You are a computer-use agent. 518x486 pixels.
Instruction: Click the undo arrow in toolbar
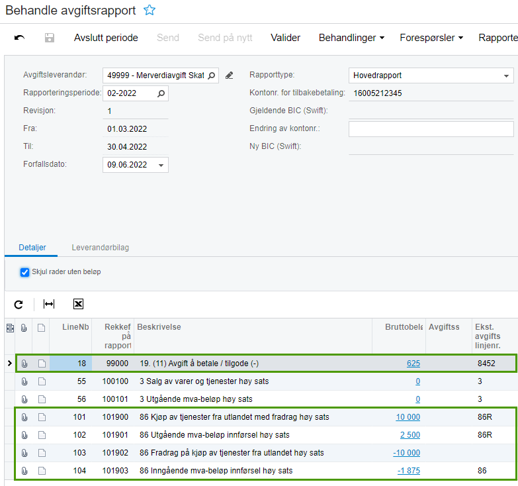(20, 38)
